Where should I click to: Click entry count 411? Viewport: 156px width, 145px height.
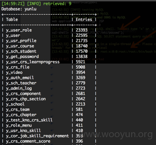click(x=79, y=125)
